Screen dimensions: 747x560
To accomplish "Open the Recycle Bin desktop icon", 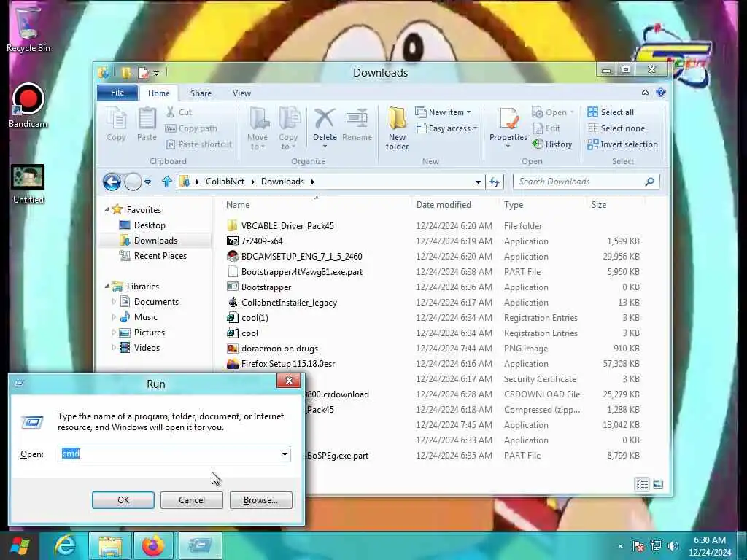I will (28, 29).
